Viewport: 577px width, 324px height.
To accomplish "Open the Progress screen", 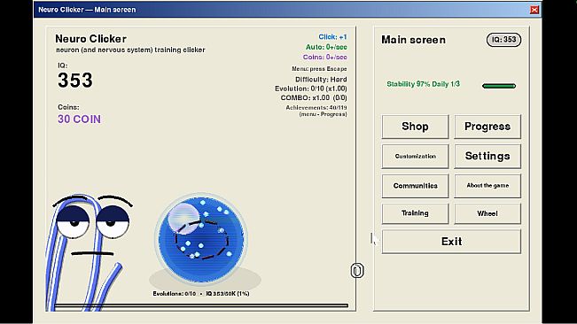I will click(487, 127).
